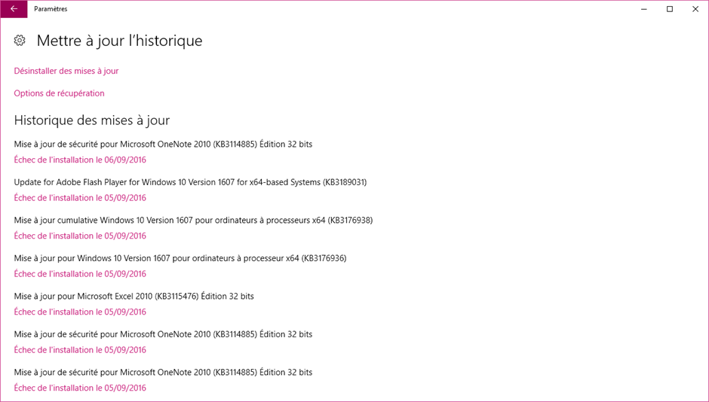Close the Paramètres window
This screenshot has height=402, width=709.
click(695, 9)
